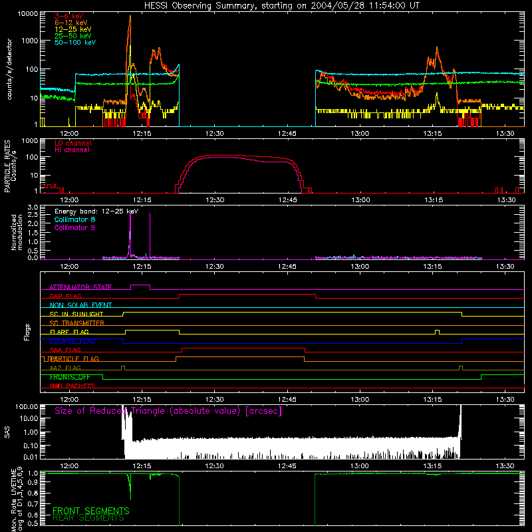Click the GAP_FLAG label
The width and height of the screenshot is (532, 532).
click(x=65, y=296)
